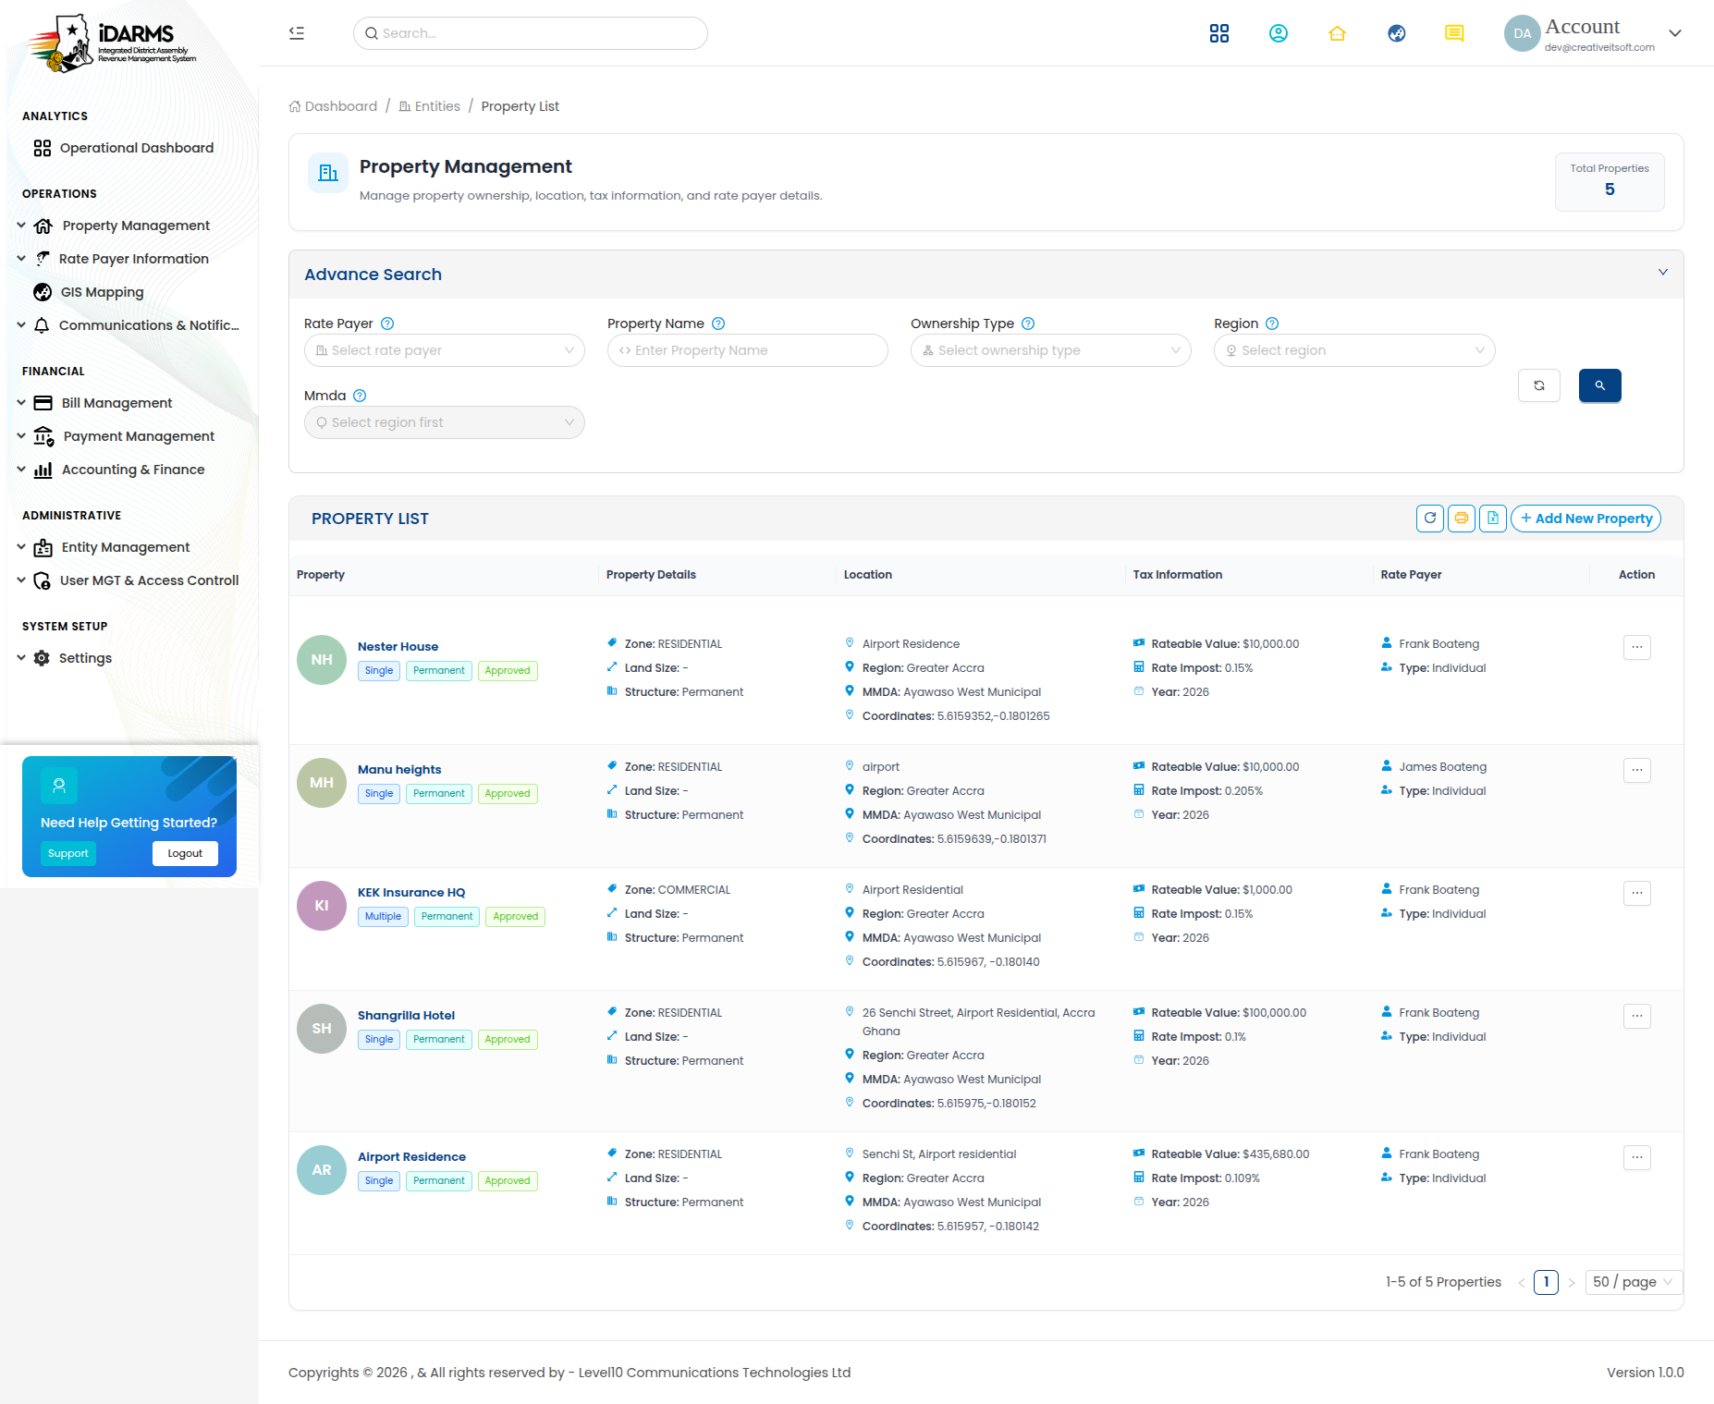Open action menu for Shangrilla Hotel

[x=1637, y=1016]
